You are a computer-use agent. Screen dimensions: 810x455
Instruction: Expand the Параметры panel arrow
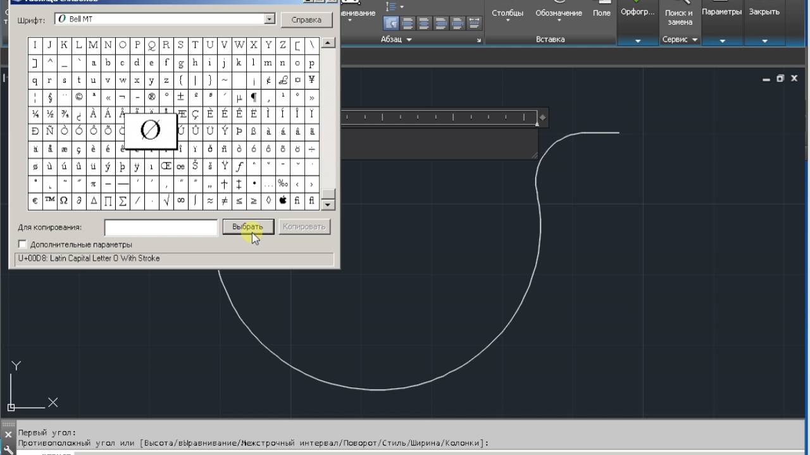[722, 41]
